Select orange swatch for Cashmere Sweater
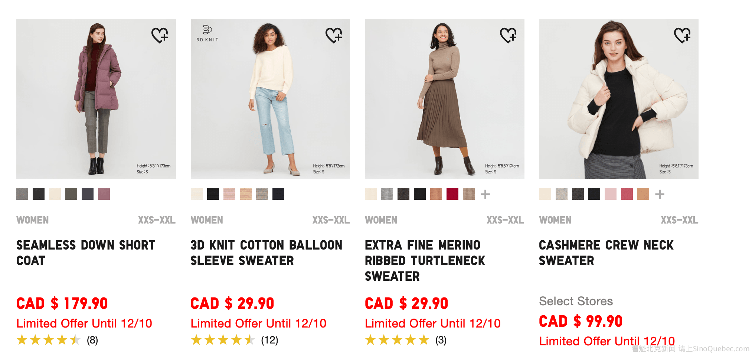Viewport: 752px width, 355px height. [x=643, y=194]
